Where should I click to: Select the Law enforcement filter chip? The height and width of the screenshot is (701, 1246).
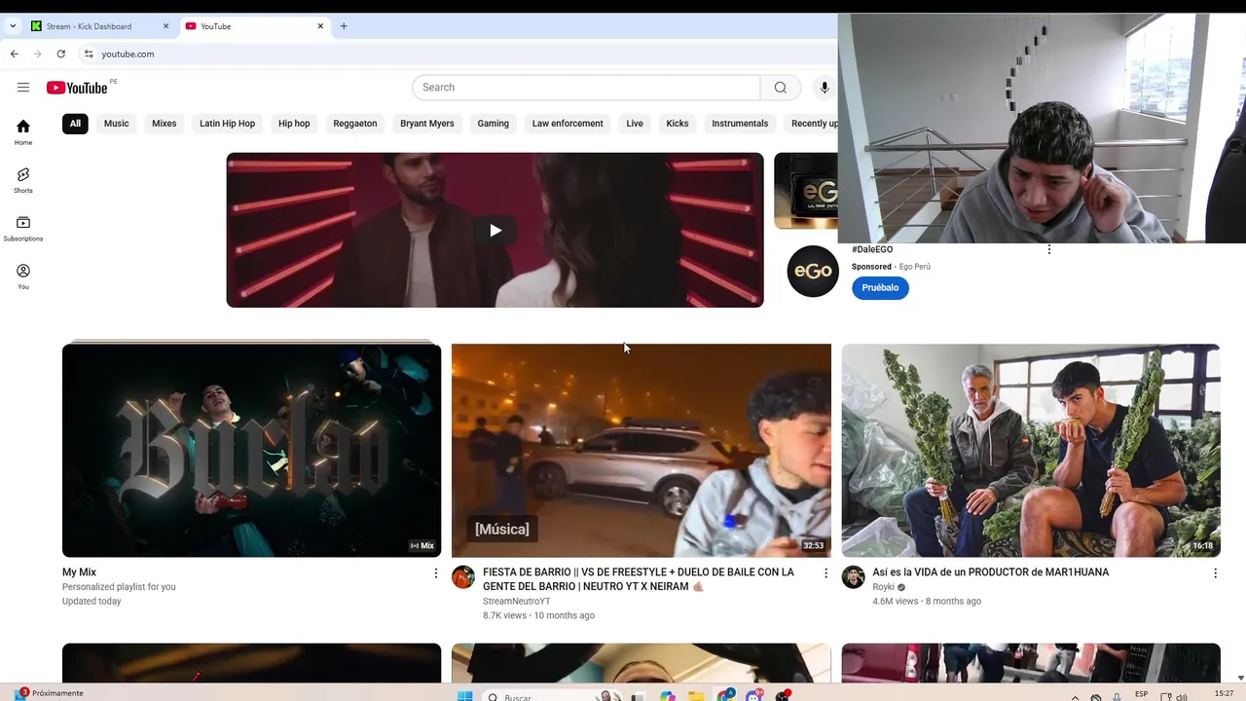pyautogui.click(x=568, y=124)
